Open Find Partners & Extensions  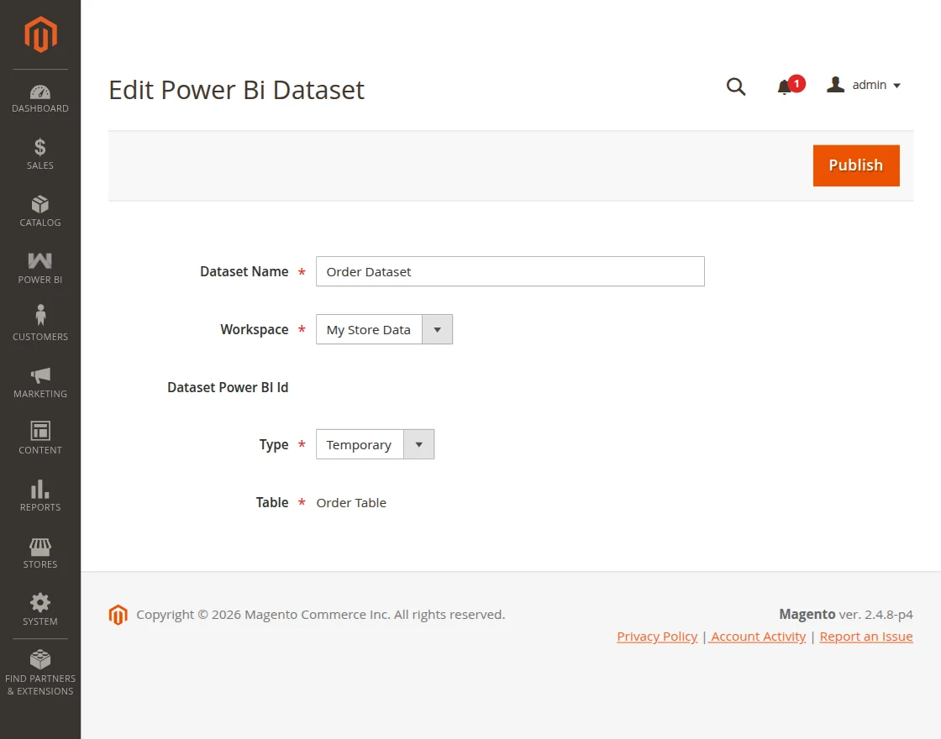[40, 673]
